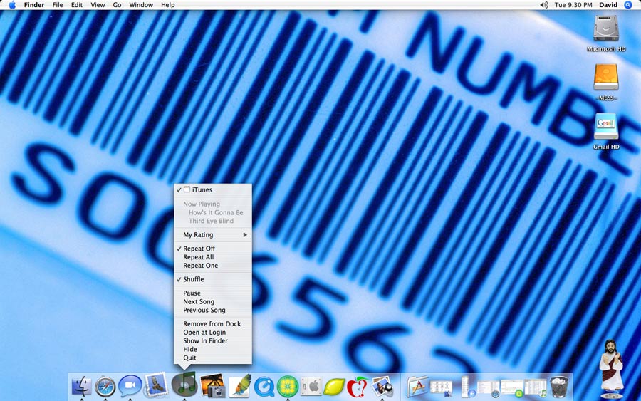Go back to Previous Song
The height and width of the screenshot is (401, 641).
pyautogui.click(x=213, y=311)
